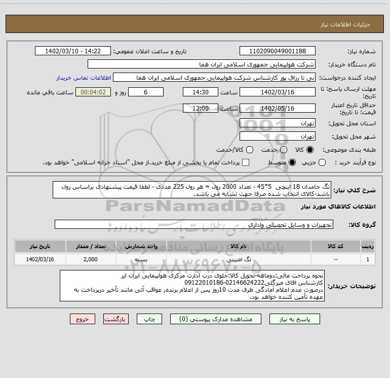Click the توضیحات خریدار notes box
Screen dimensions: 390x378
click(192, 286)
